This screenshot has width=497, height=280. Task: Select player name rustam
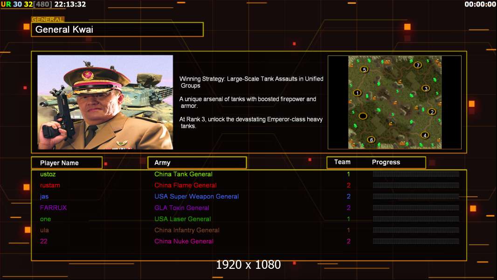coord(50,185)
